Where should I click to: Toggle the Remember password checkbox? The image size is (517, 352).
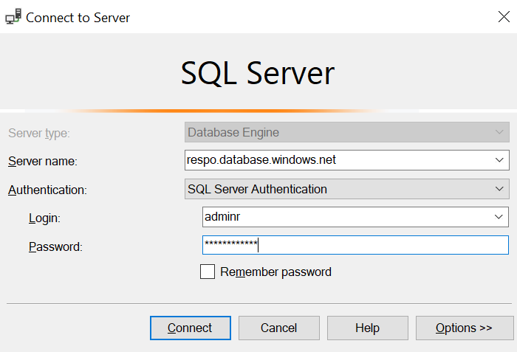pos(208,272)
